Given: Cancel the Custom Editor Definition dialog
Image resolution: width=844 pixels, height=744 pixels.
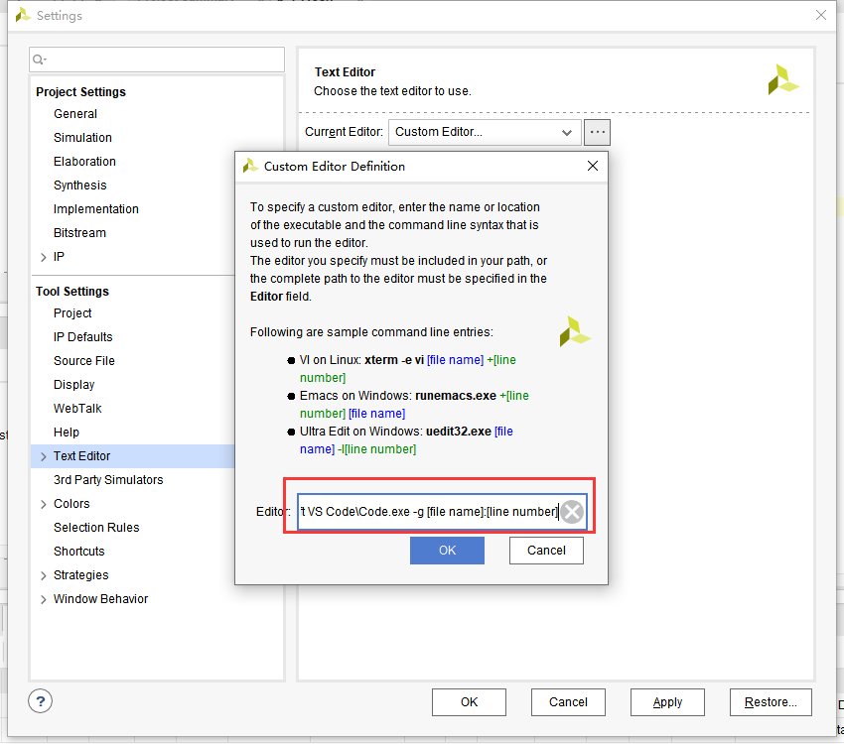Looking at the screenshot, I should point(546,551).
